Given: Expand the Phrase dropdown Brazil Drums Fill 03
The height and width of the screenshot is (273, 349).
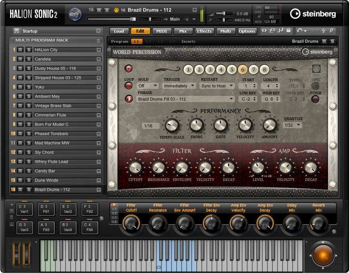Looking at the screenshot, I should pos(186,99).
